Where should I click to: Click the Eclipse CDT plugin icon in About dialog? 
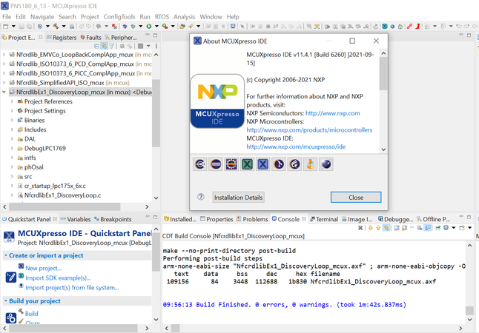click(x=200, y=164)
